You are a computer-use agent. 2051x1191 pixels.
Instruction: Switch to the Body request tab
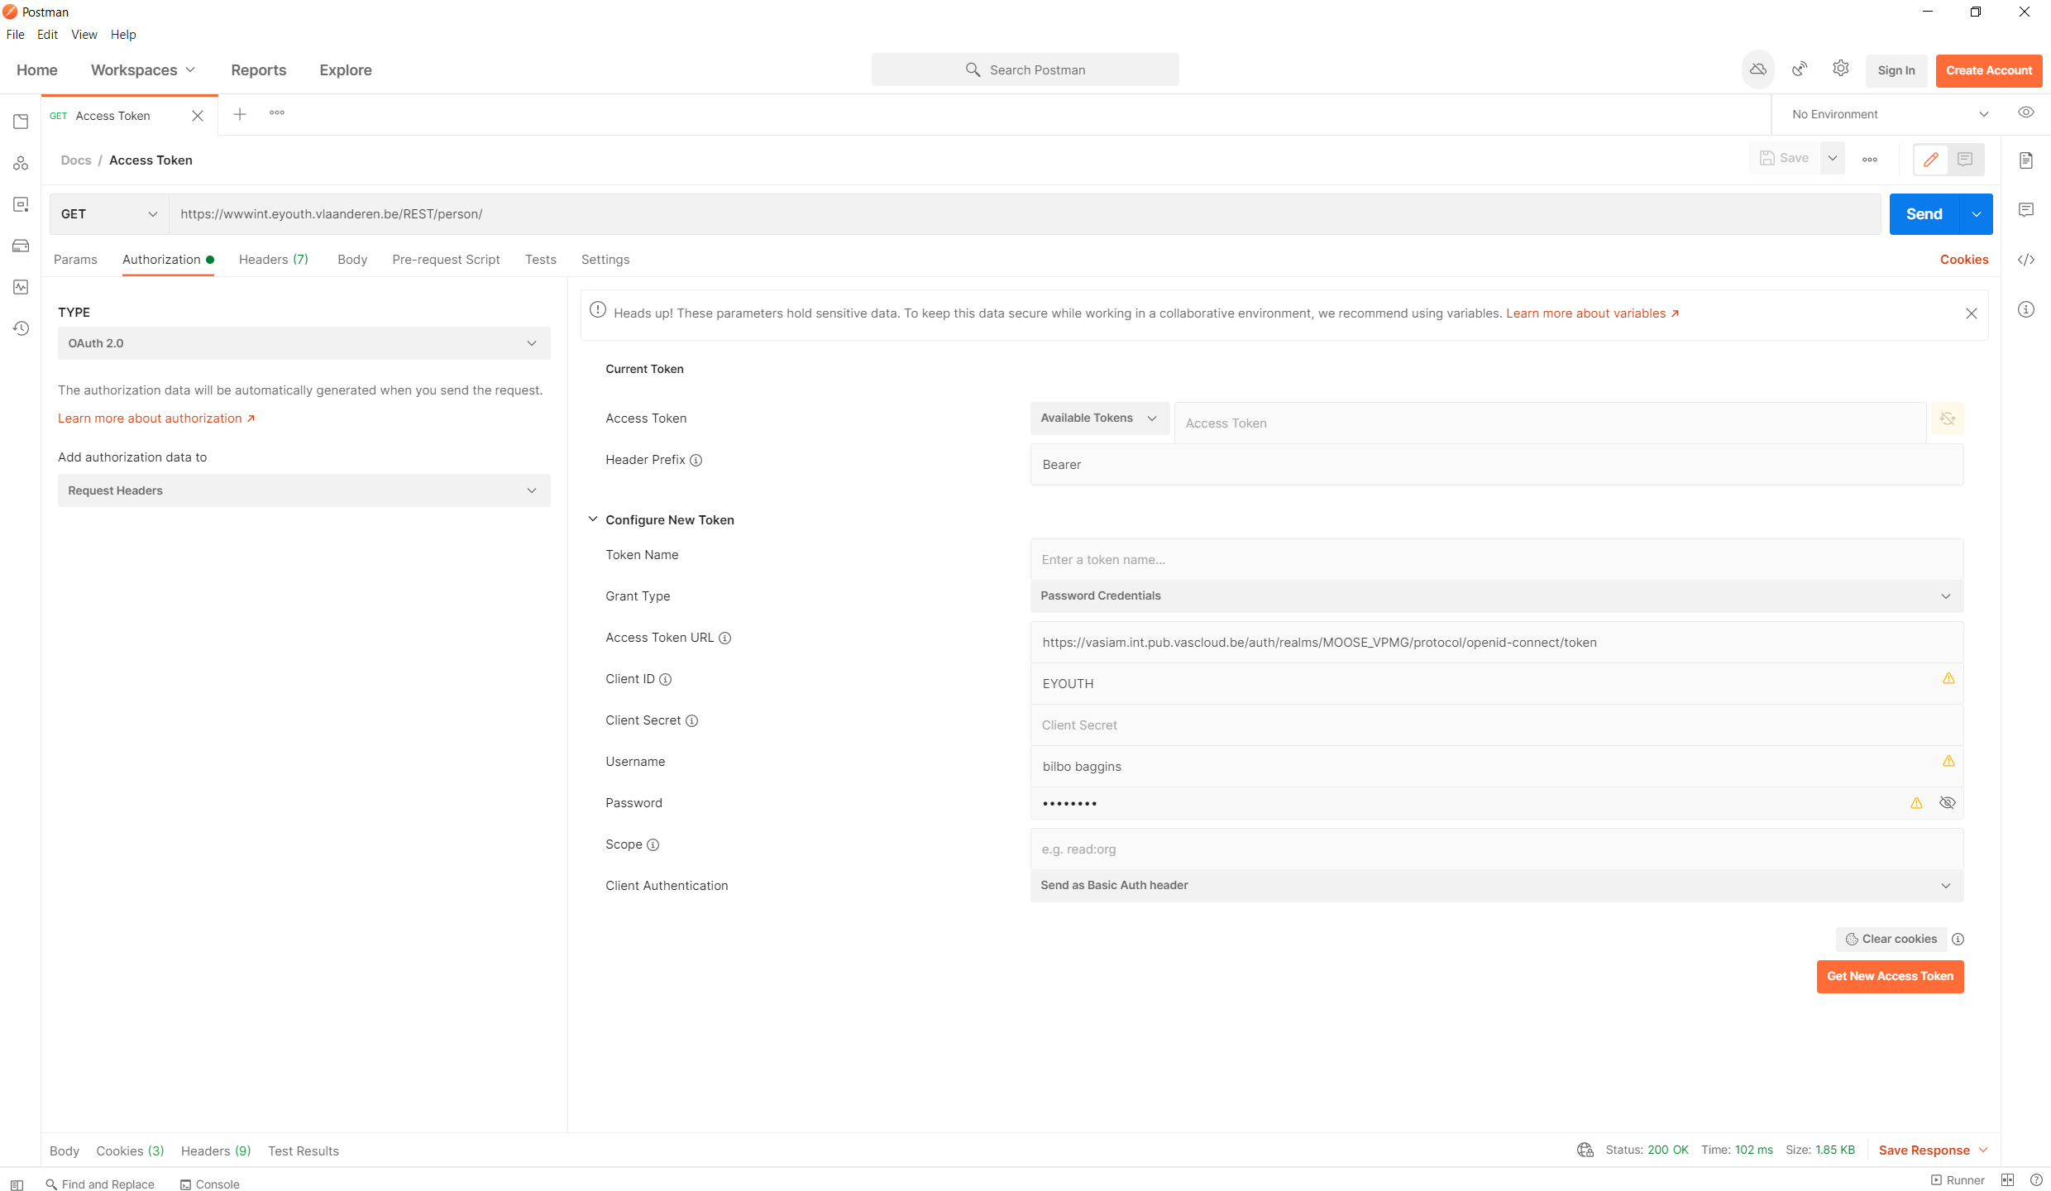tap(352, 260)
